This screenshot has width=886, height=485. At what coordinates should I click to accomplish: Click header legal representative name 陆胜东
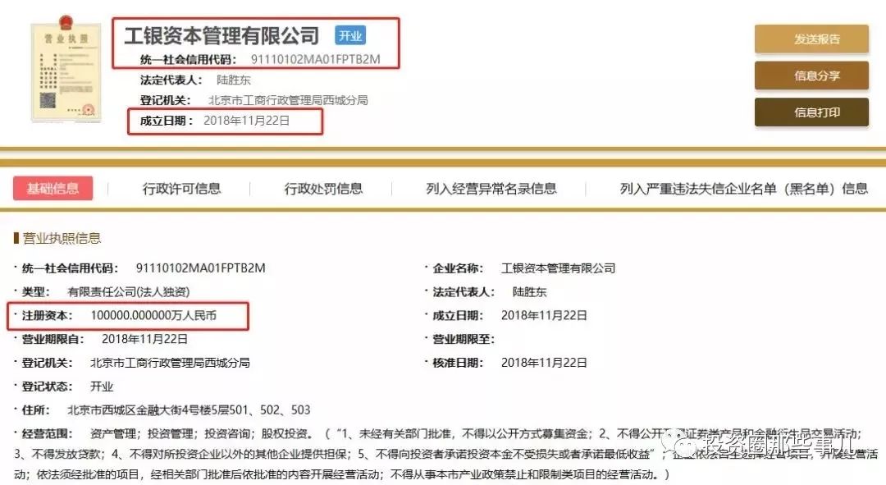tap(233, 80)
